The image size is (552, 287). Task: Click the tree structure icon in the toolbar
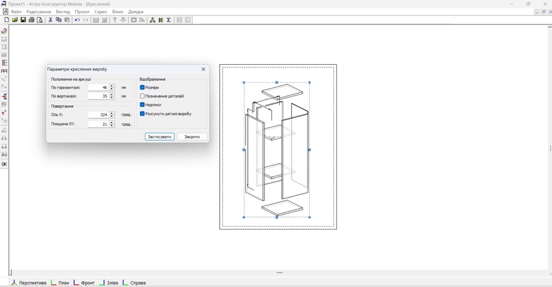pos(153,20)
